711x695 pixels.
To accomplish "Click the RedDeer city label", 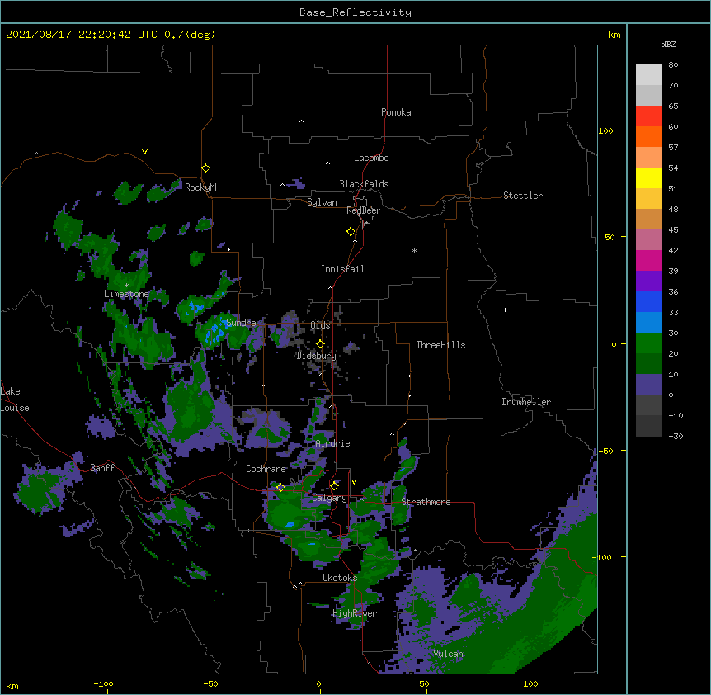I will (x=363, y=210).
